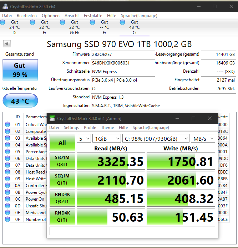This screenshot has width=238, height=248.
Task: Open Profile menu in CrystalDiskMark
Action: pos(90,128)
